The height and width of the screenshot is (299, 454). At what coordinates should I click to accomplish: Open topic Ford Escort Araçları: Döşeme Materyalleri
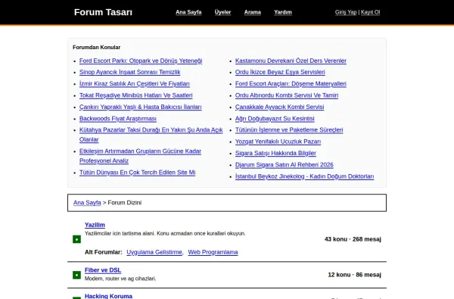(291, 84)
